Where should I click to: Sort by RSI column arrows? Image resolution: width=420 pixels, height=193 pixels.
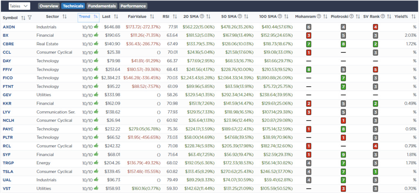click(x=175, y=16)
